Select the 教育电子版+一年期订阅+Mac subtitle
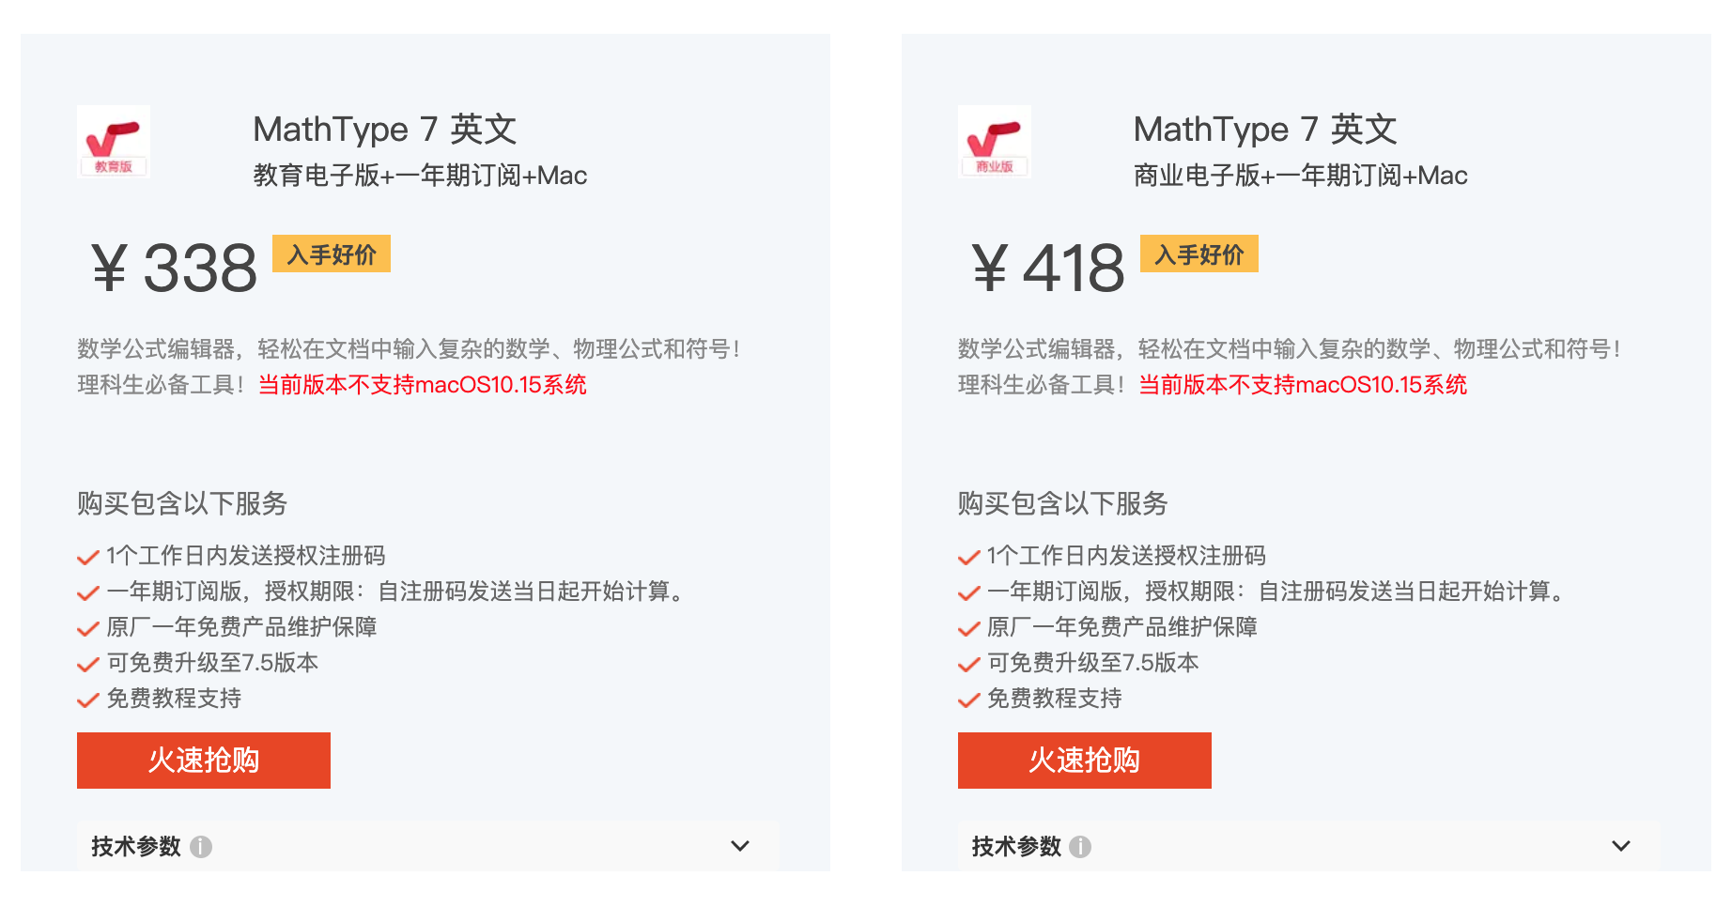 (420, 176)
